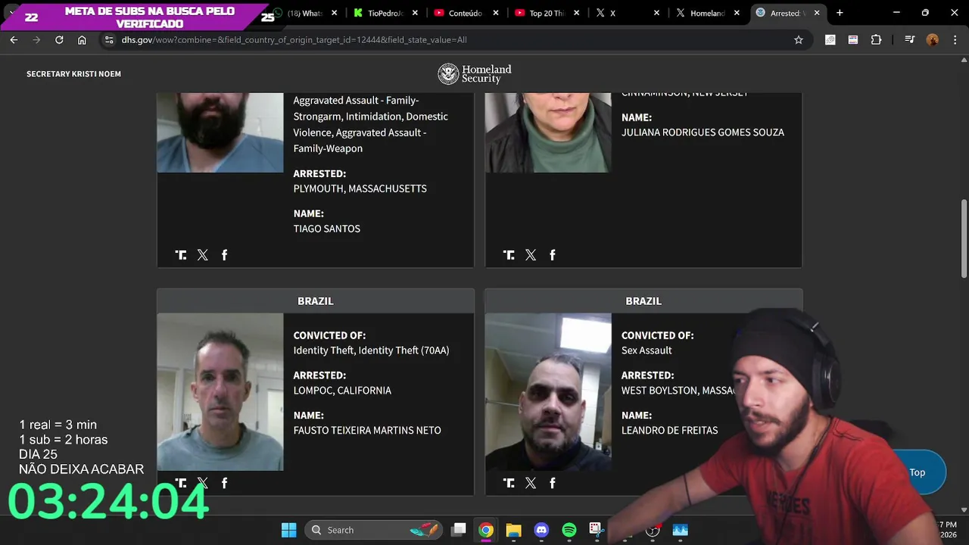Bookmark this page with the star icon
This screenshot has width=969, height=545.
pos(799,40)
